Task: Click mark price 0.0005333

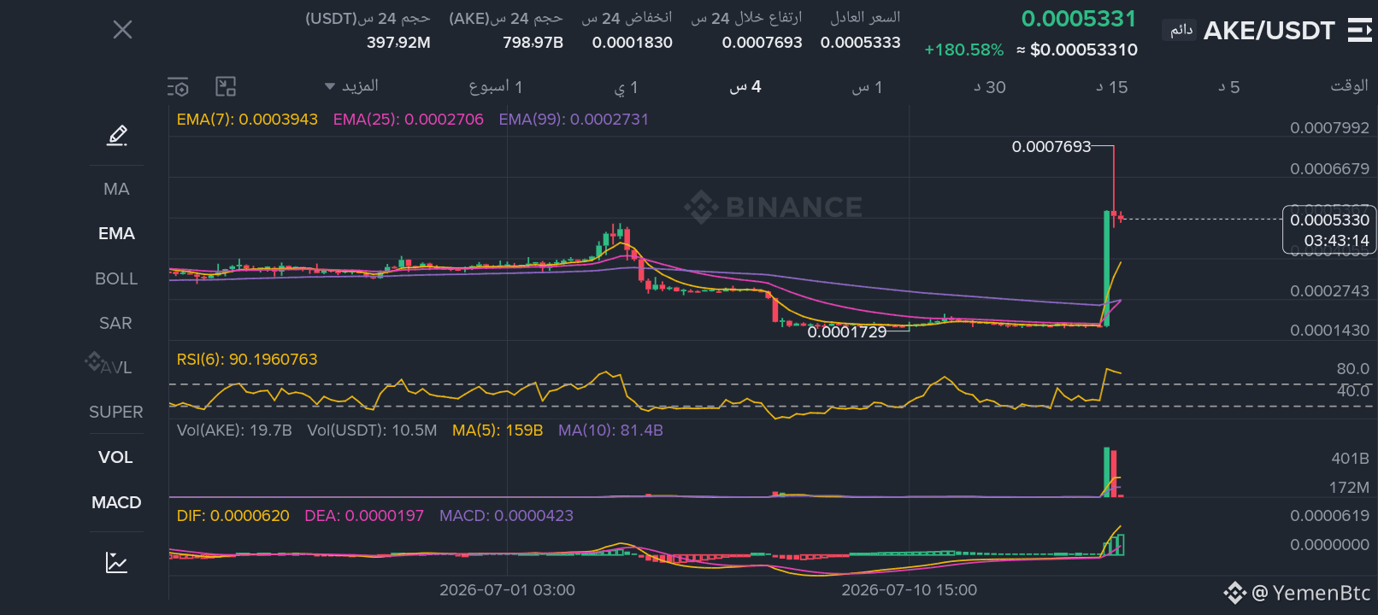Action: (860, 42)
